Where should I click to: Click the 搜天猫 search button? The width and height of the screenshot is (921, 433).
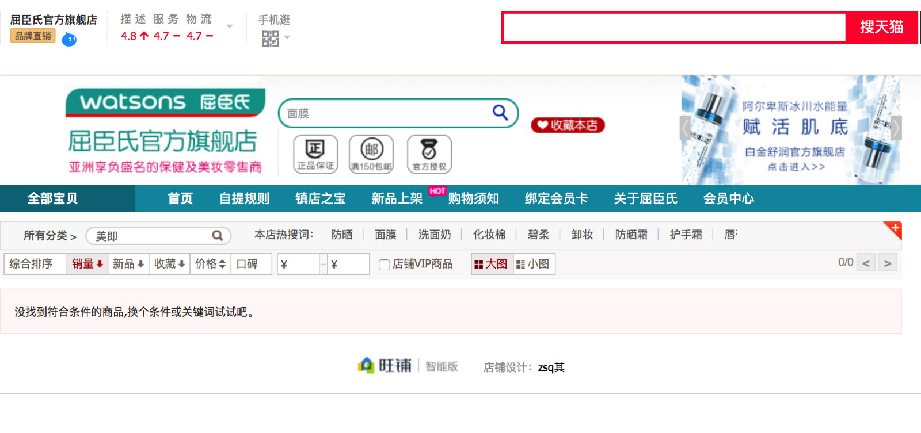(x=881, y=27)
